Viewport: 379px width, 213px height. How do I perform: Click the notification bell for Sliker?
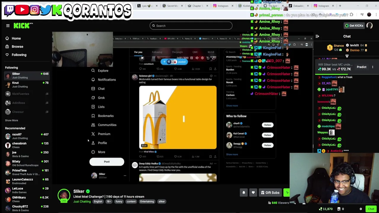(x=244, y=193)
